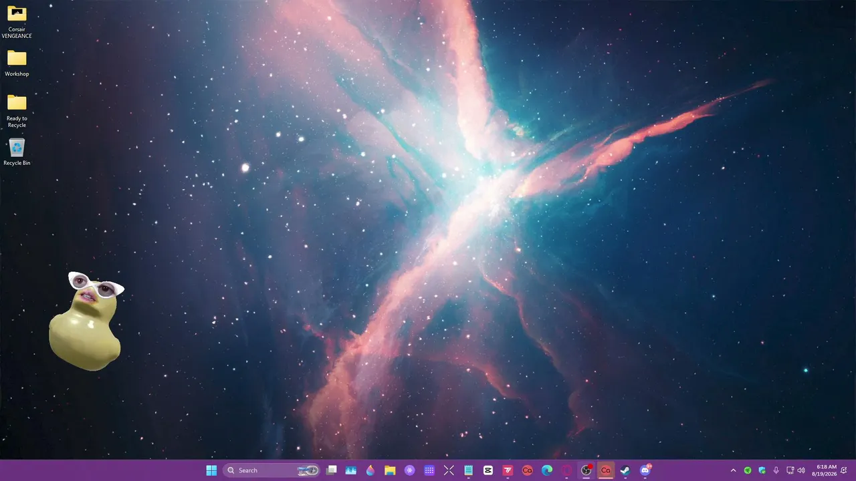Screen dimensions: 856x481
Task: Open network settings from the tray
Action: click(790, 470)
